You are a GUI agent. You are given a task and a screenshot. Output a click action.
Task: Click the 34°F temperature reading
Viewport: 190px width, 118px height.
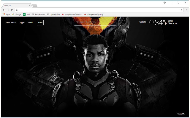[161, 22]
